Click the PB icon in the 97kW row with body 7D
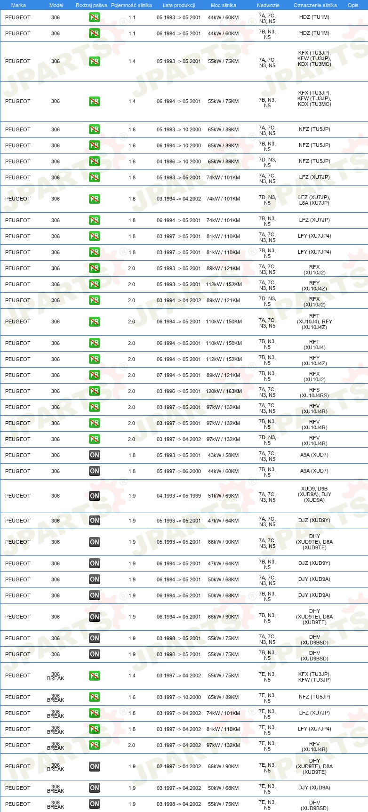The image size is (368, 812). [x=95, y=439]
